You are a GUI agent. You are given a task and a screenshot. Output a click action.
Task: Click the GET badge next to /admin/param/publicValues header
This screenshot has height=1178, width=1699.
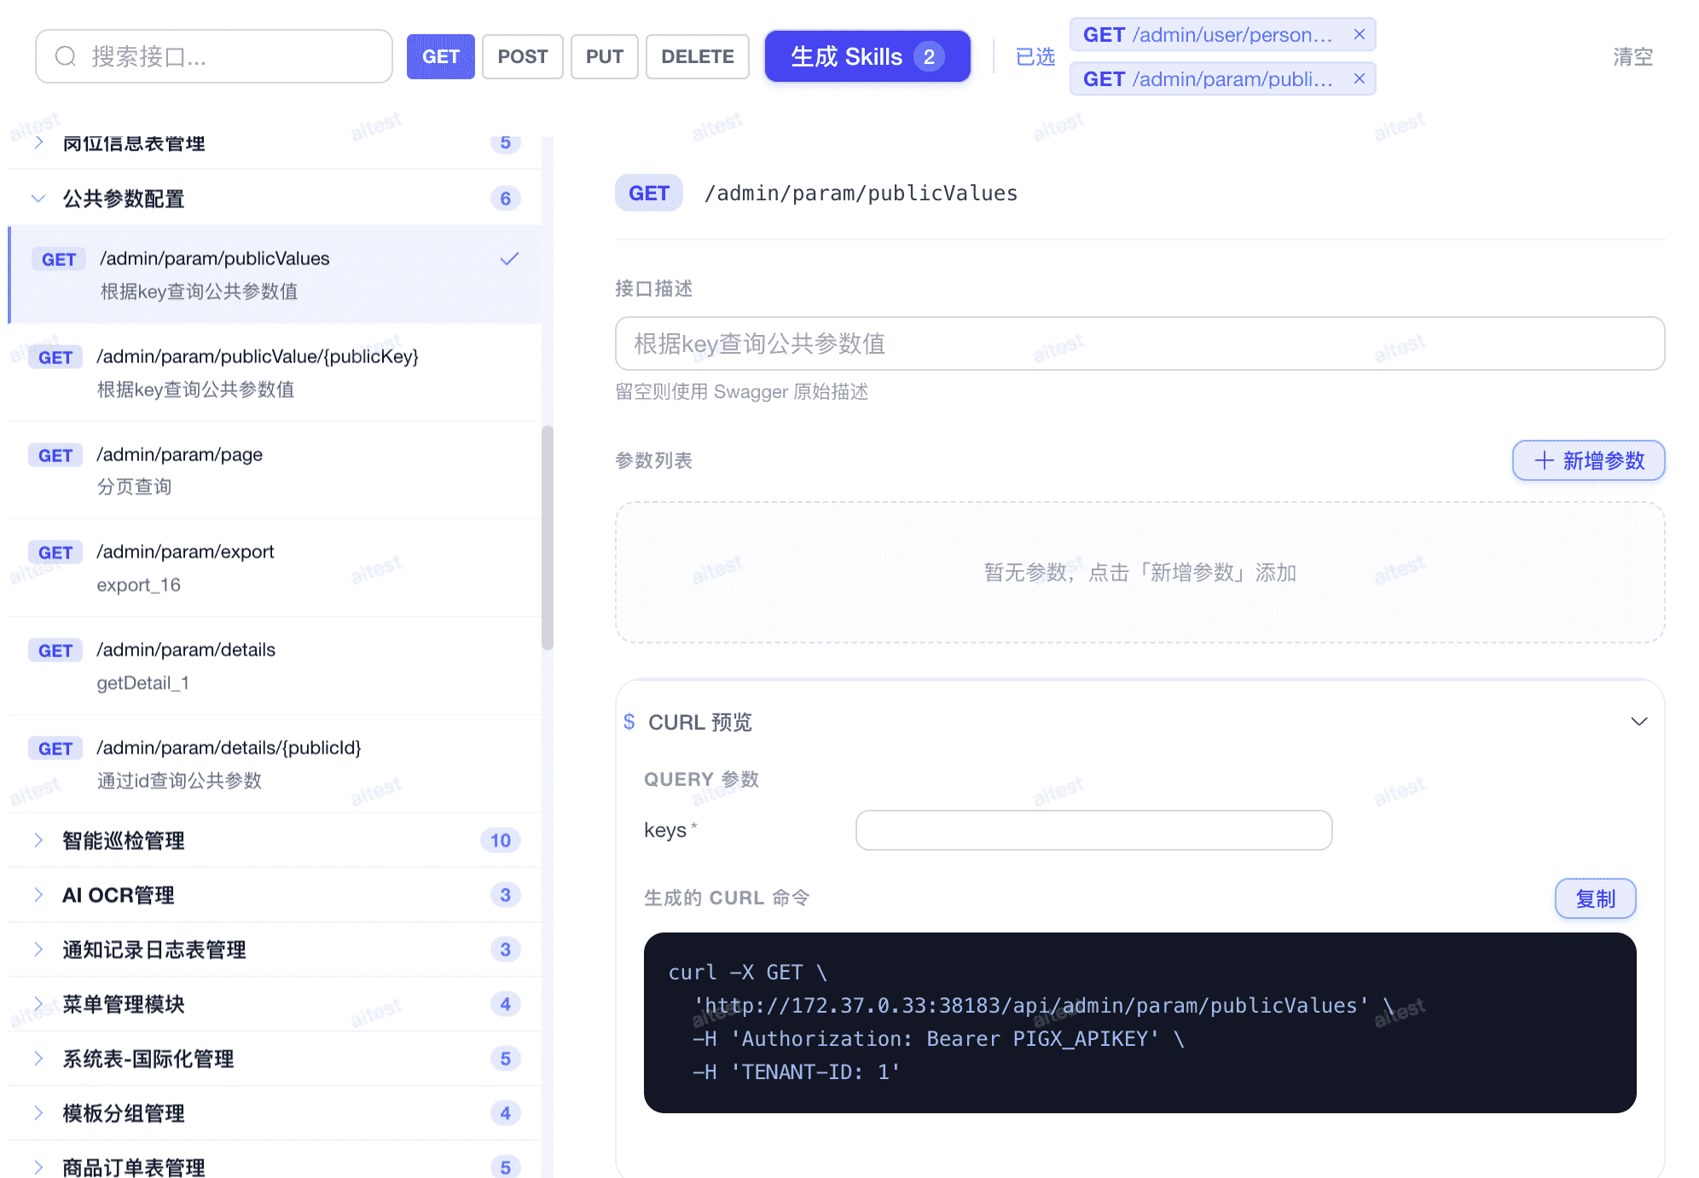(x=649, y=193)
